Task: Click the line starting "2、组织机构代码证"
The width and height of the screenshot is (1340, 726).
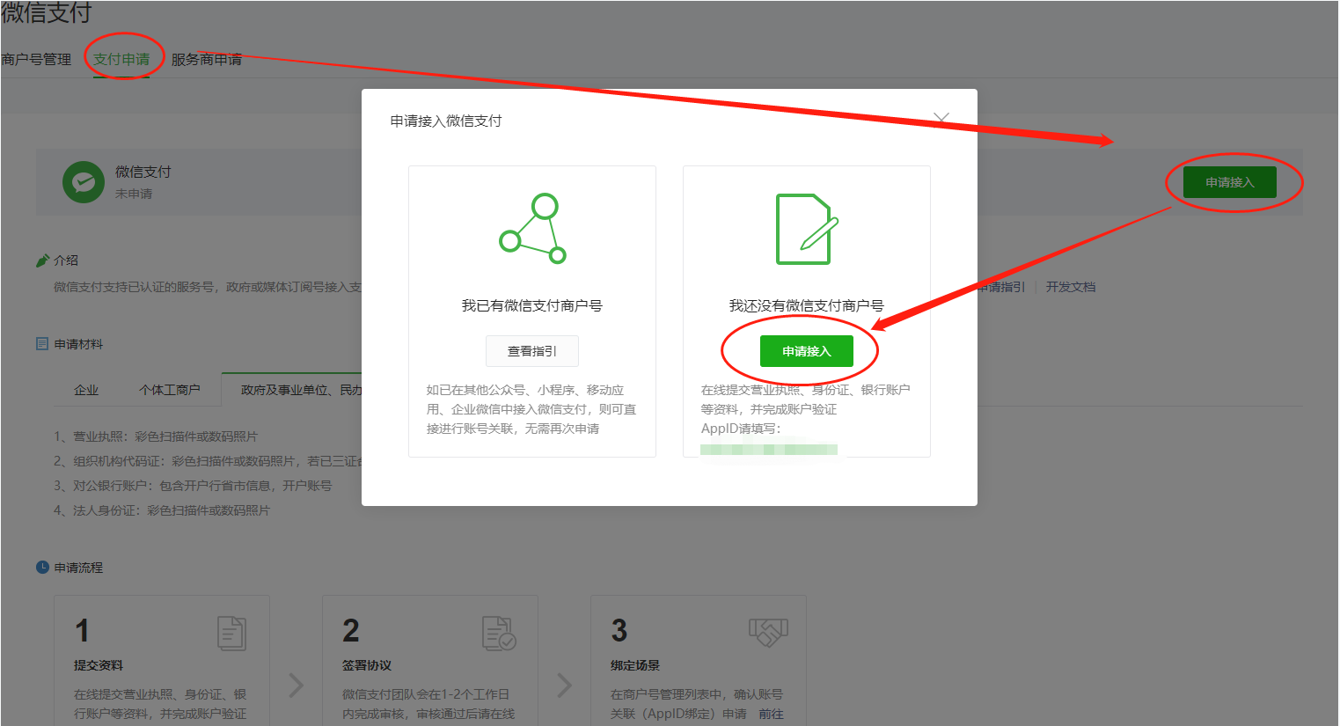Action: tap(208, 461)
